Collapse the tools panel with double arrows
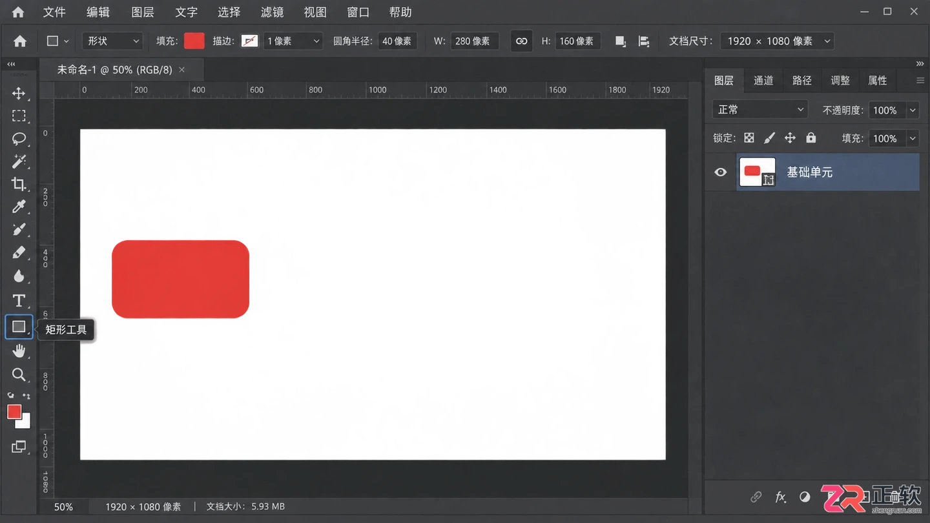 click(11, 64)
